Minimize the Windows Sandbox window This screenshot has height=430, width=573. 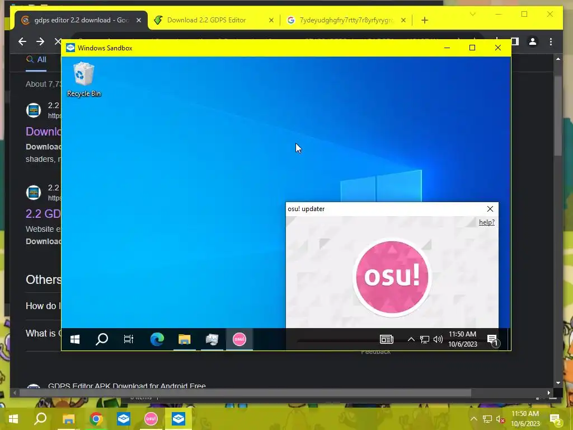[x=447, y=48]
